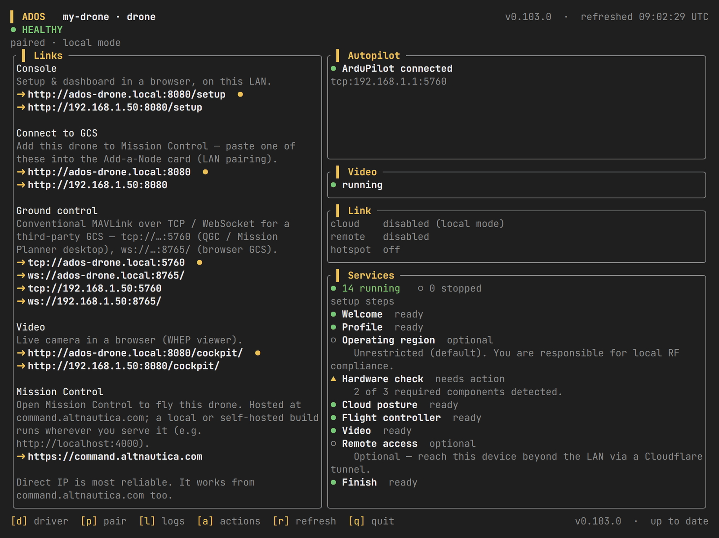
Task: Open ados-drone.local:8080/cockpit/ video link
Action: tap(135, 353)
